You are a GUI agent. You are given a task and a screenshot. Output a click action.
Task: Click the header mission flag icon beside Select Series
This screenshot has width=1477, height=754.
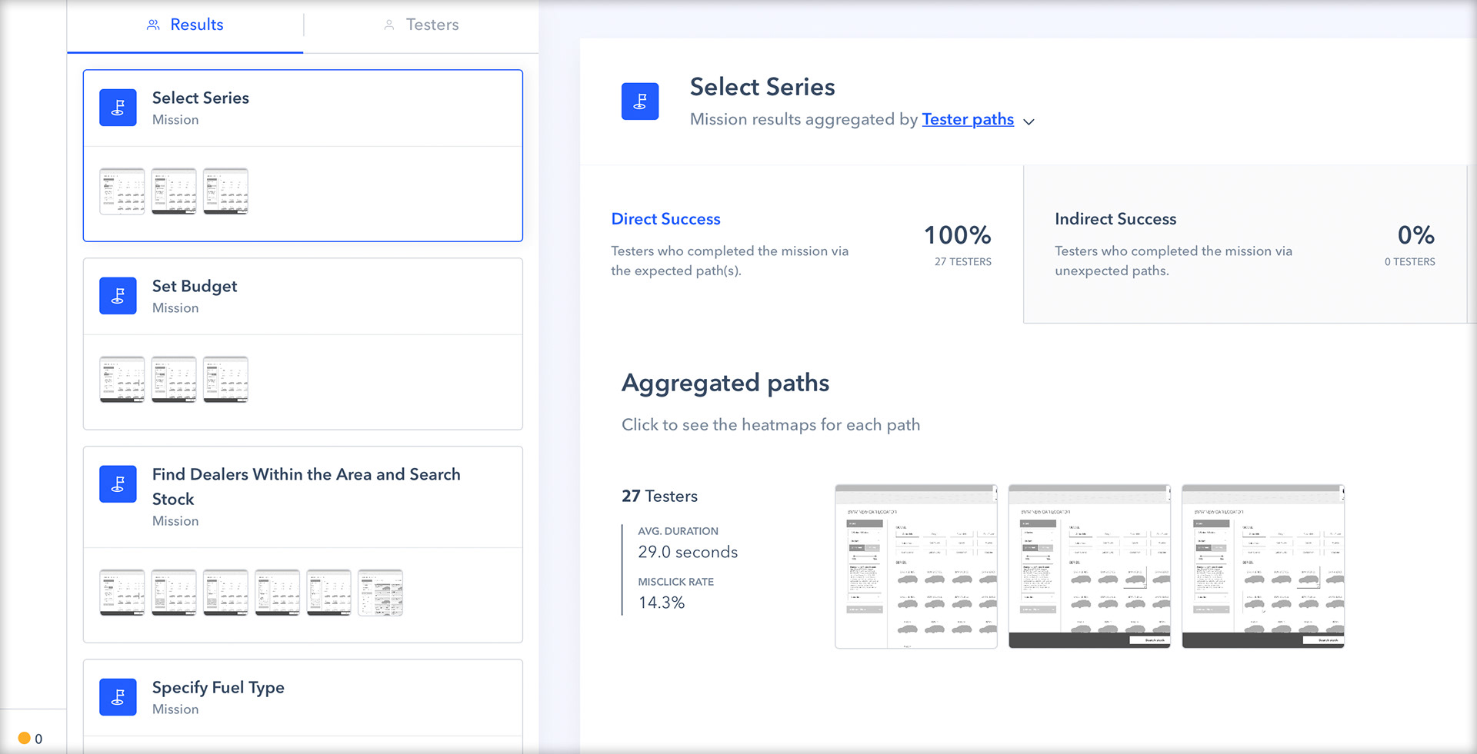point(640,101)
